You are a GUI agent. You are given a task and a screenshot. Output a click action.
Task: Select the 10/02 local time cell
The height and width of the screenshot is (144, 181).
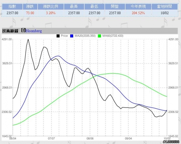click(165, 13)
